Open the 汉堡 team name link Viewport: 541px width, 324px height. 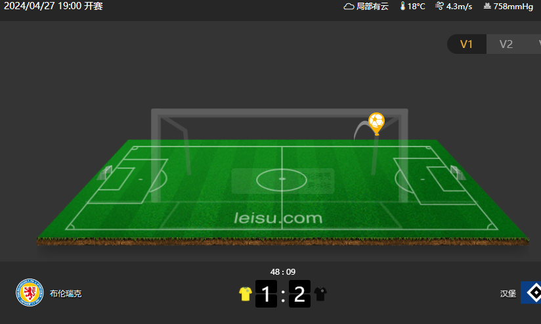508,294
